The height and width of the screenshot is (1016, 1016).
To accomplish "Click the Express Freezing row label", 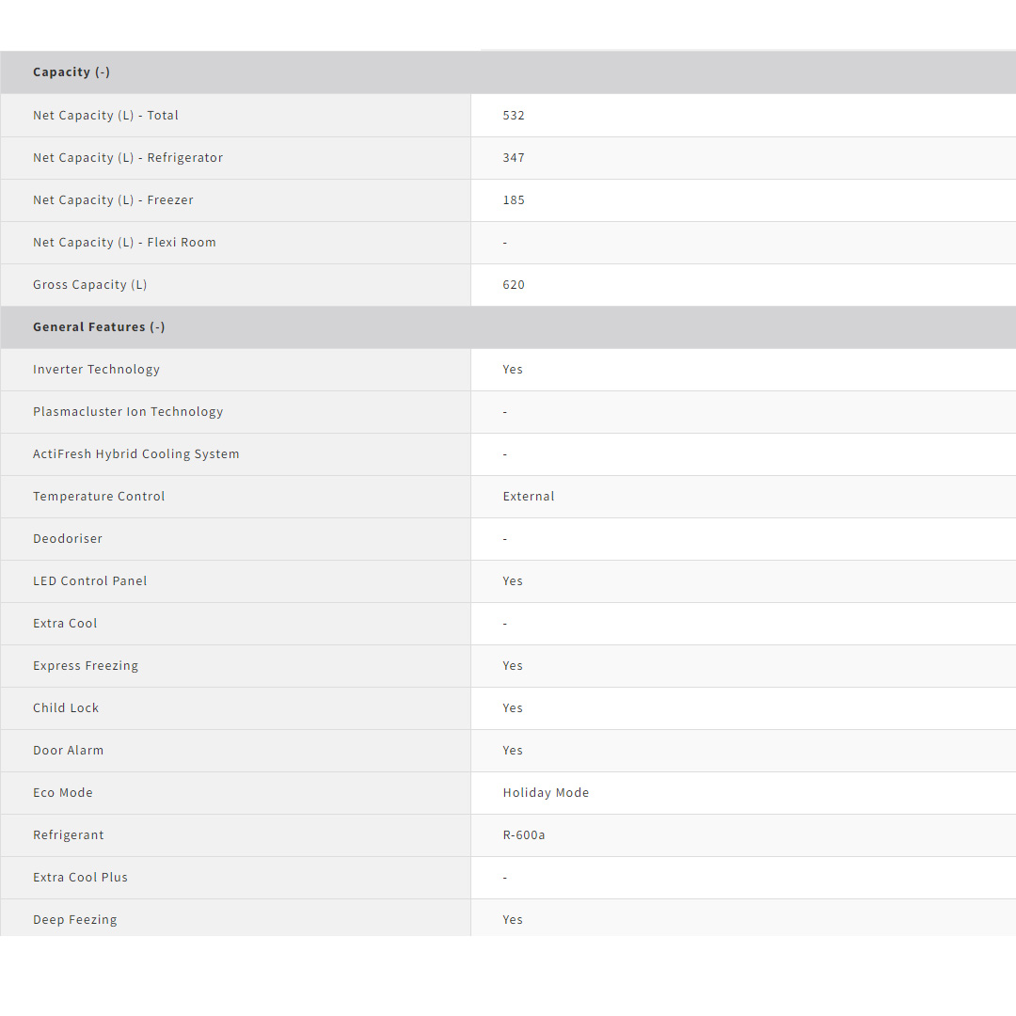I will (x=86, y=666).
